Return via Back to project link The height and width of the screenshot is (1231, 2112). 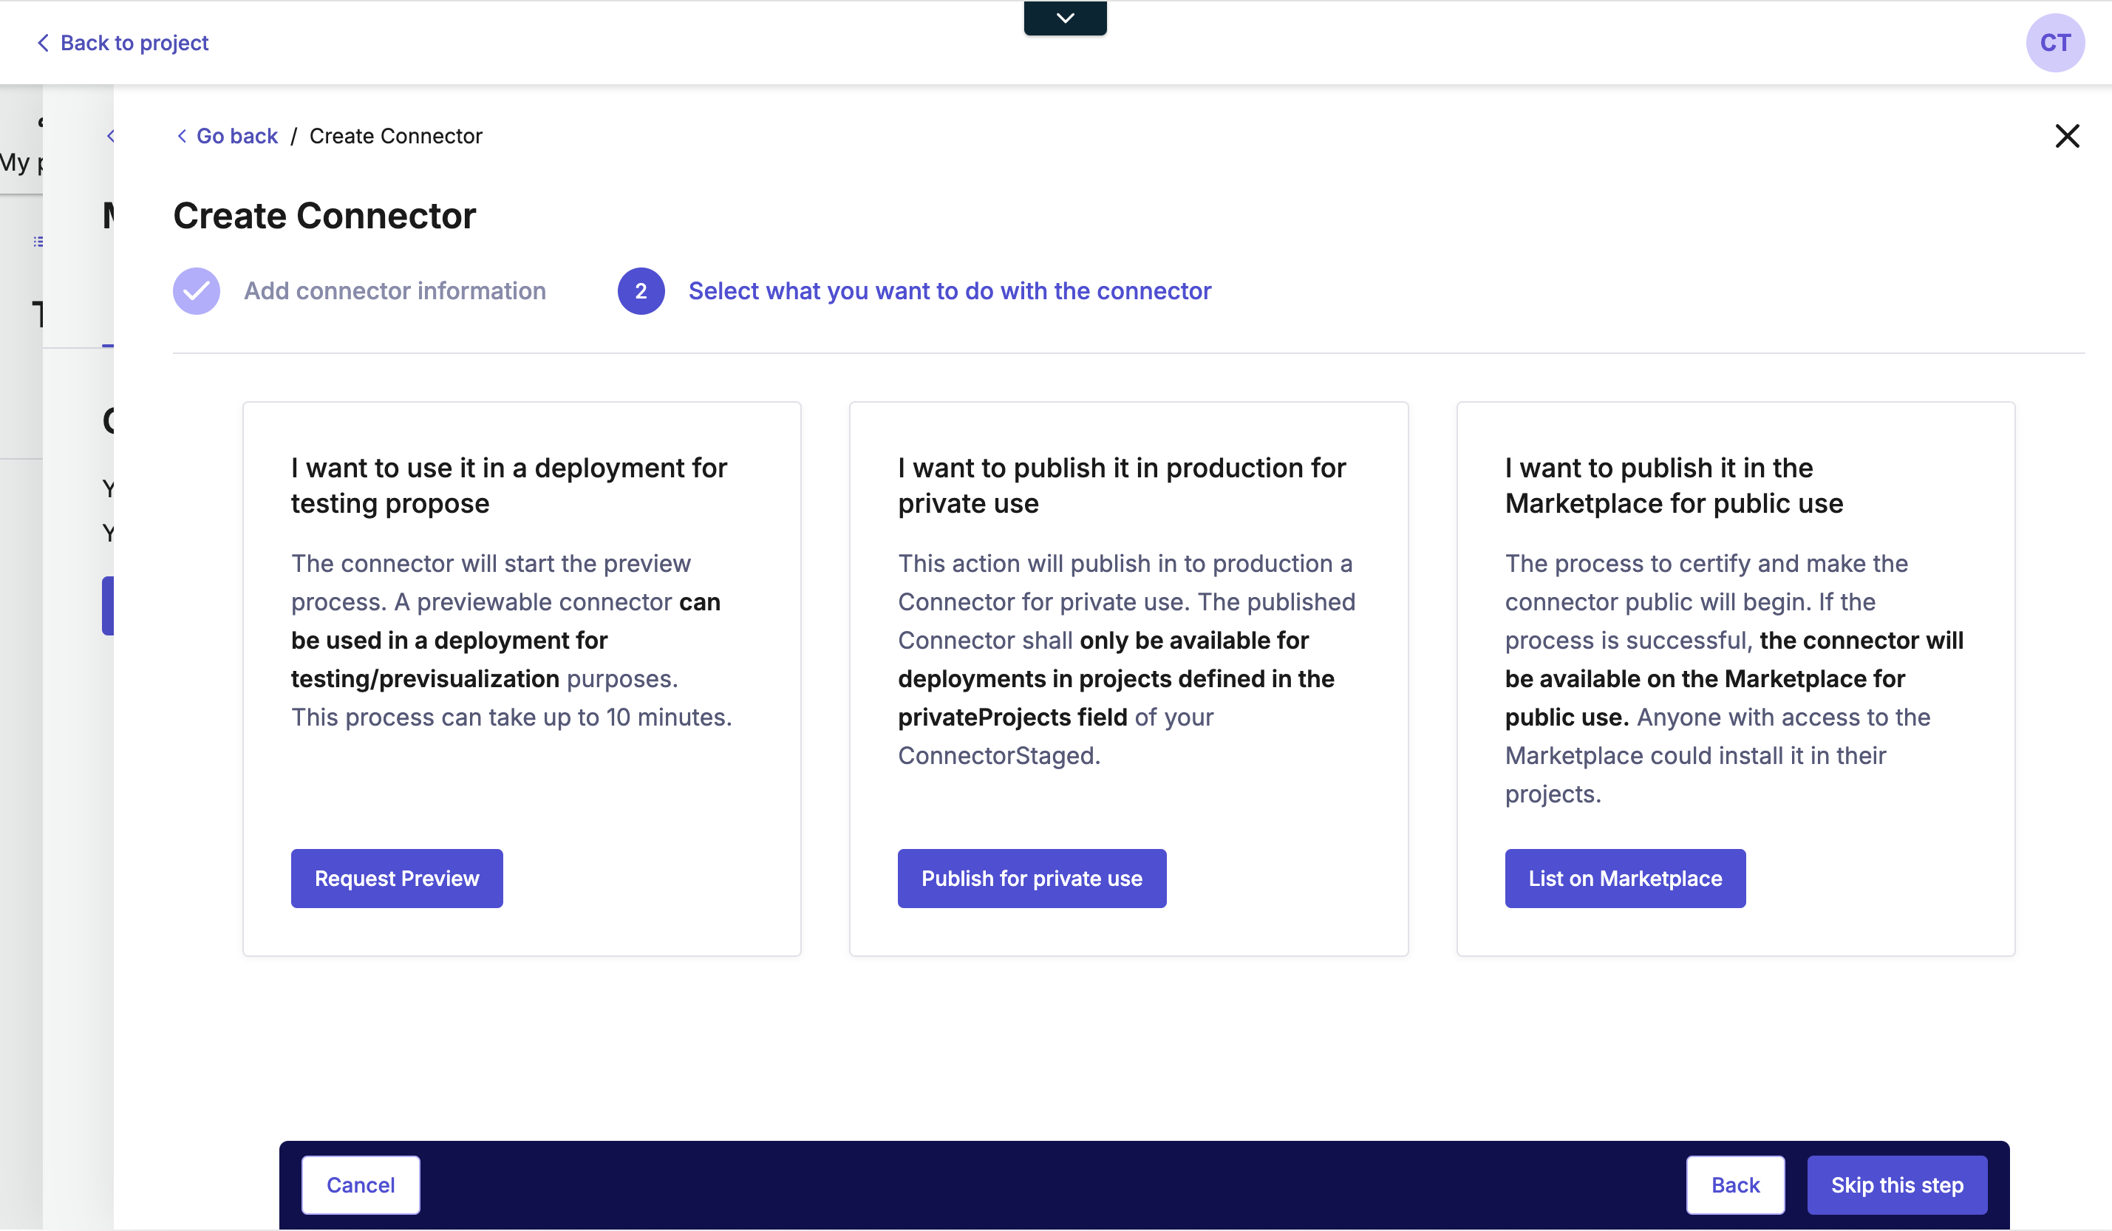133,43
